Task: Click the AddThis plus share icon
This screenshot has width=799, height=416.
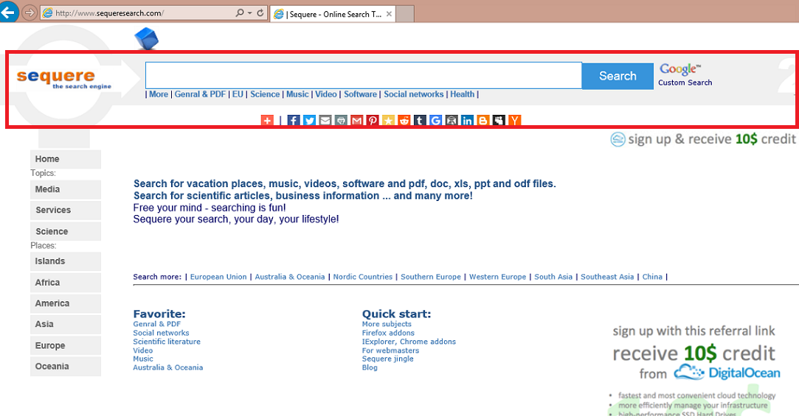Action: coord(267,121)
